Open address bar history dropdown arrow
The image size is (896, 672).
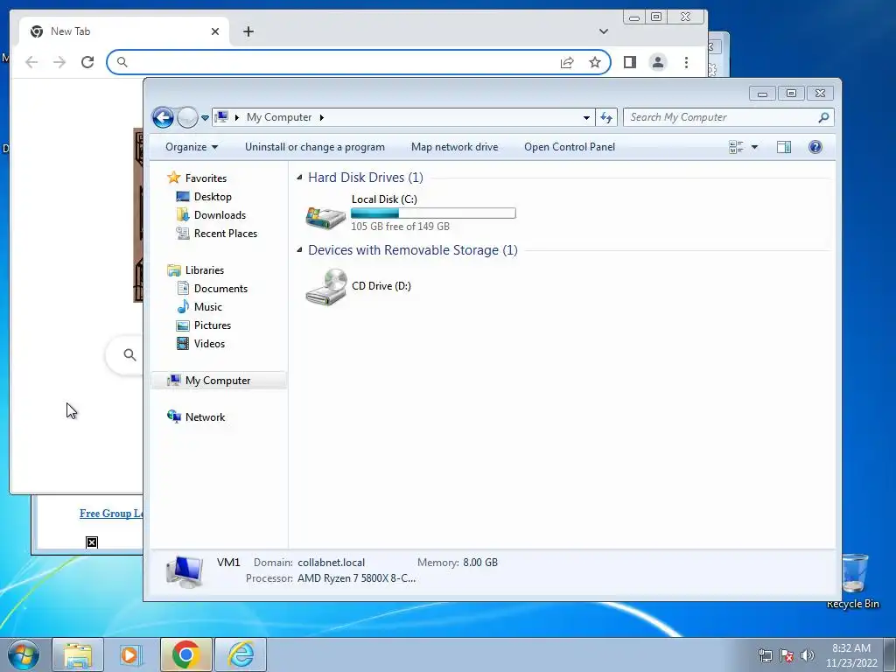click(x=586, y=117)
